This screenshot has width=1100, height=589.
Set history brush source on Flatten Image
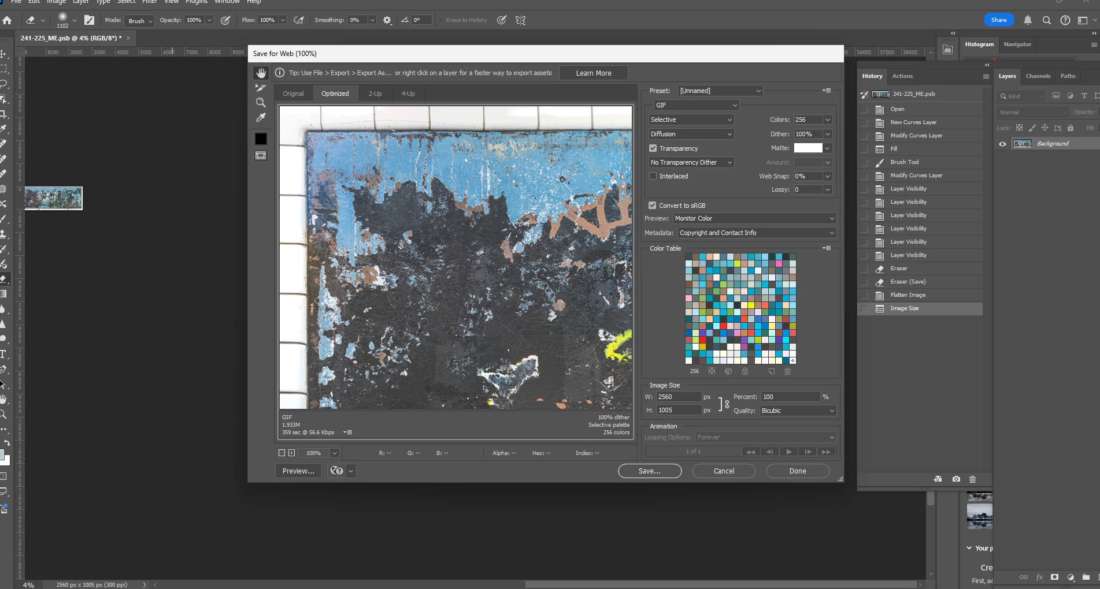[864, 295]
